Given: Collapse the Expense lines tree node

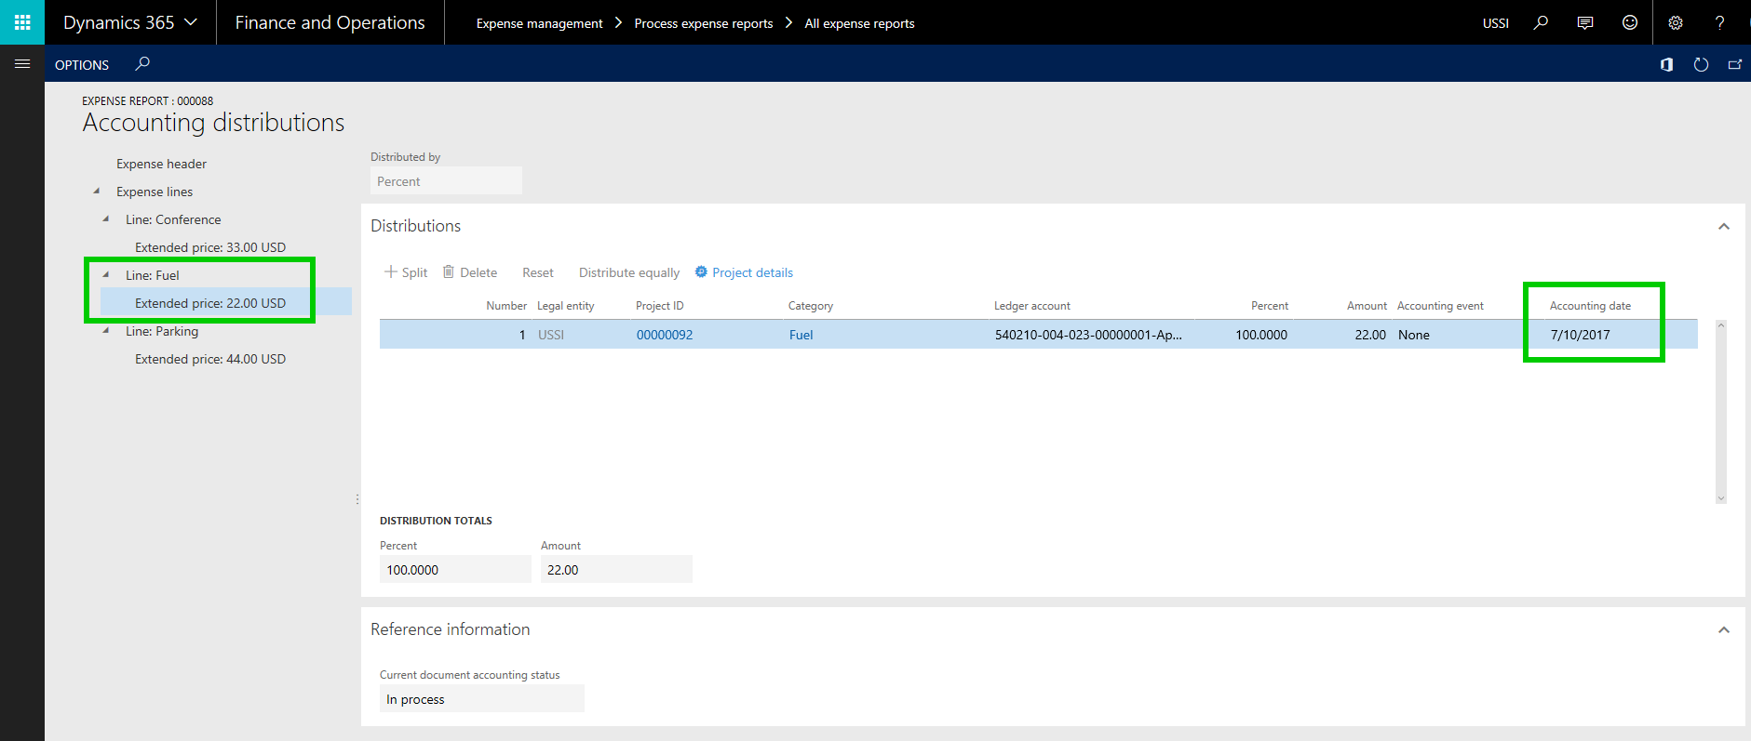Looking at the screenshot, I should tap(97, 192).
